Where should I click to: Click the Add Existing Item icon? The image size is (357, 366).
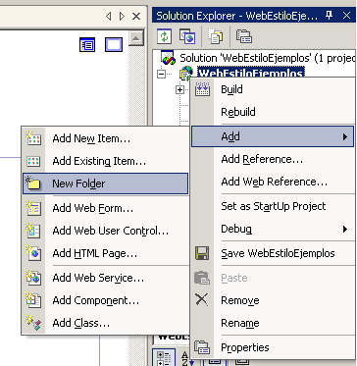point(33,161)
